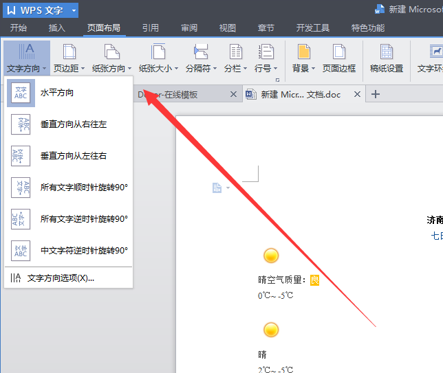Image resolution: width=443 pixels, height=373 pixels.
Task: Click the WPS document icon in the title bar
Action: click(x=380, y=10)
